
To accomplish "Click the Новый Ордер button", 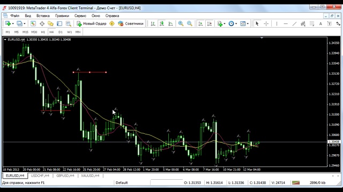I will [x=92, y=23].
